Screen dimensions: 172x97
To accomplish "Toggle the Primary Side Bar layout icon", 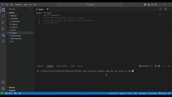I will pyautogui.click(x=145, y=5).
